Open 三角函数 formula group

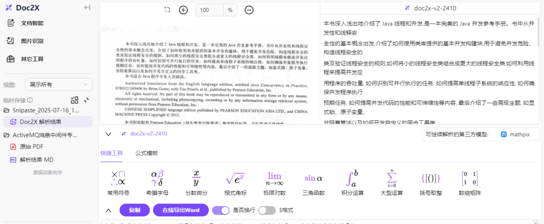coord(314,183)
